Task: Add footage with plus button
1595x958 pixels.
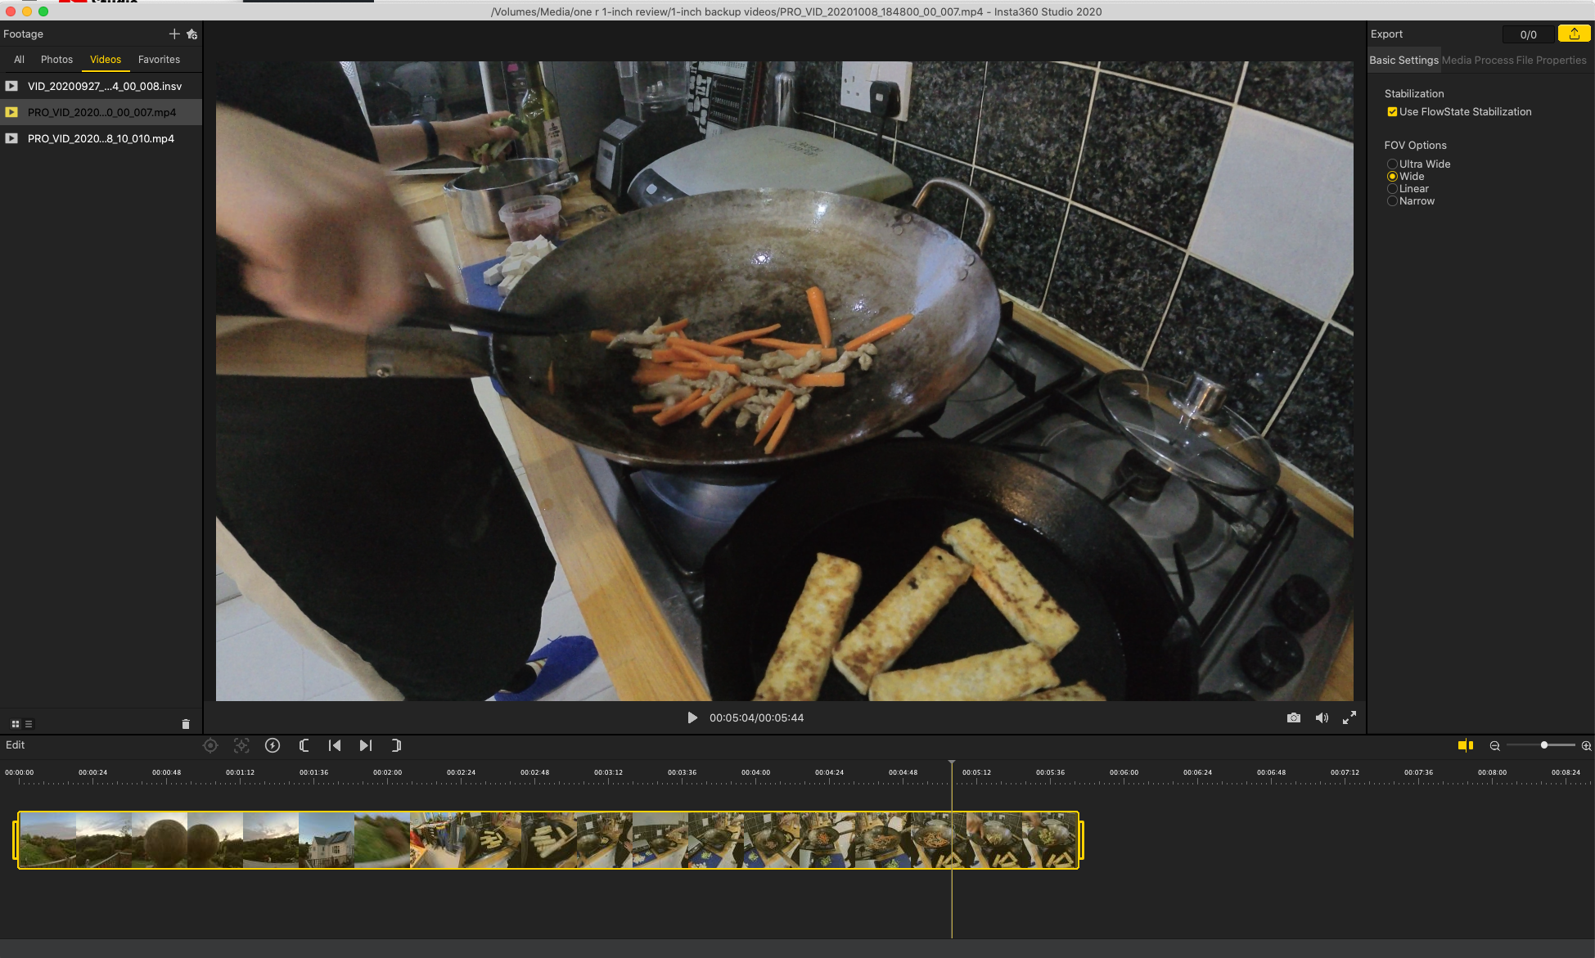Action: coord(173,34)
